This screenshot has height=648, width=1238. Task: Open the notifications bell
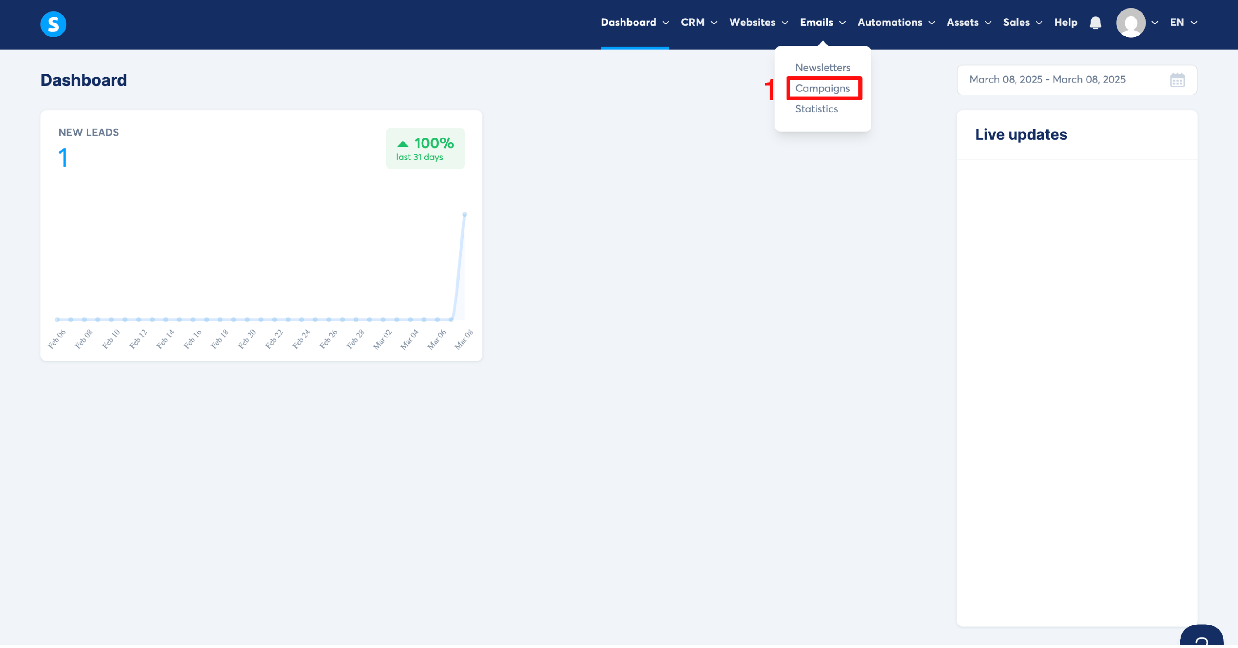click(x=1095, y=23)
